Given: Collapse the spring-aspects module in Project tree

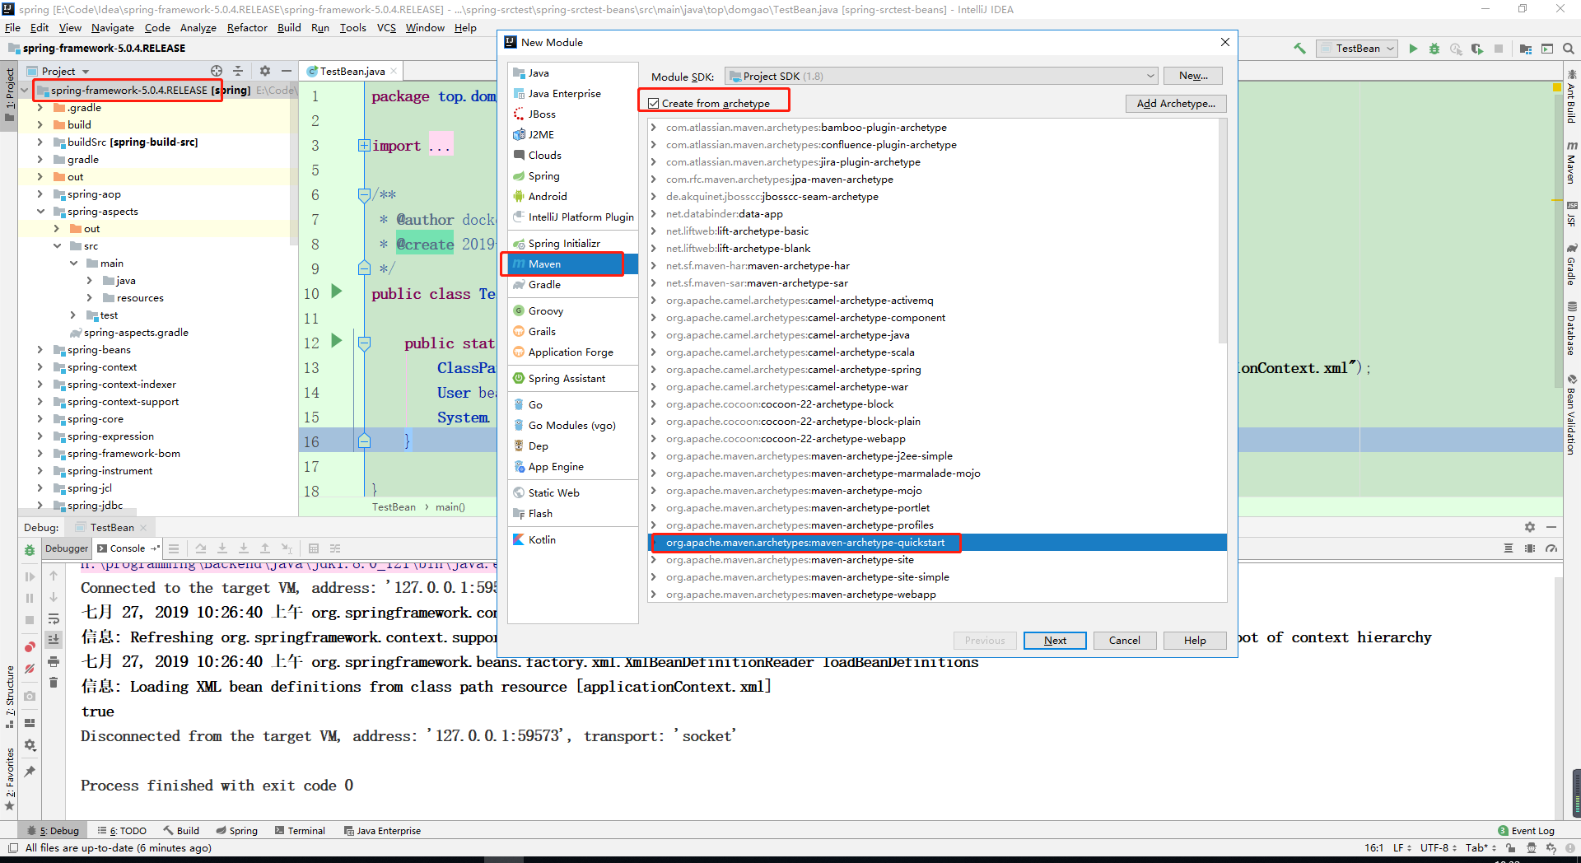Looking at the screenshot, I should 40,212.
